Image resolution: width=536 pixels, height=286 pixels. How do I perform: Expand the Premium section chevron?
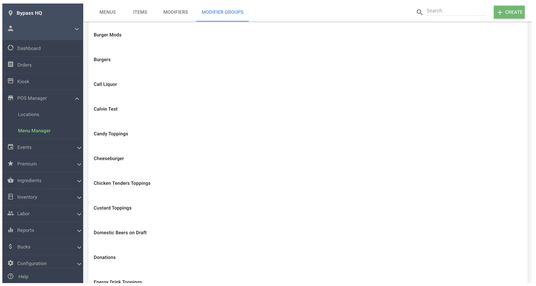coord(79,164)
